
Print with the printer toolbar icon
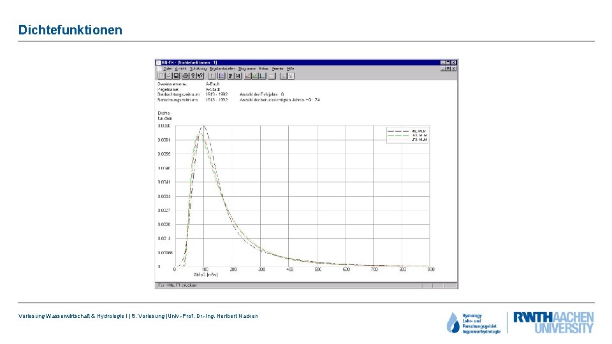coord(186,76)
